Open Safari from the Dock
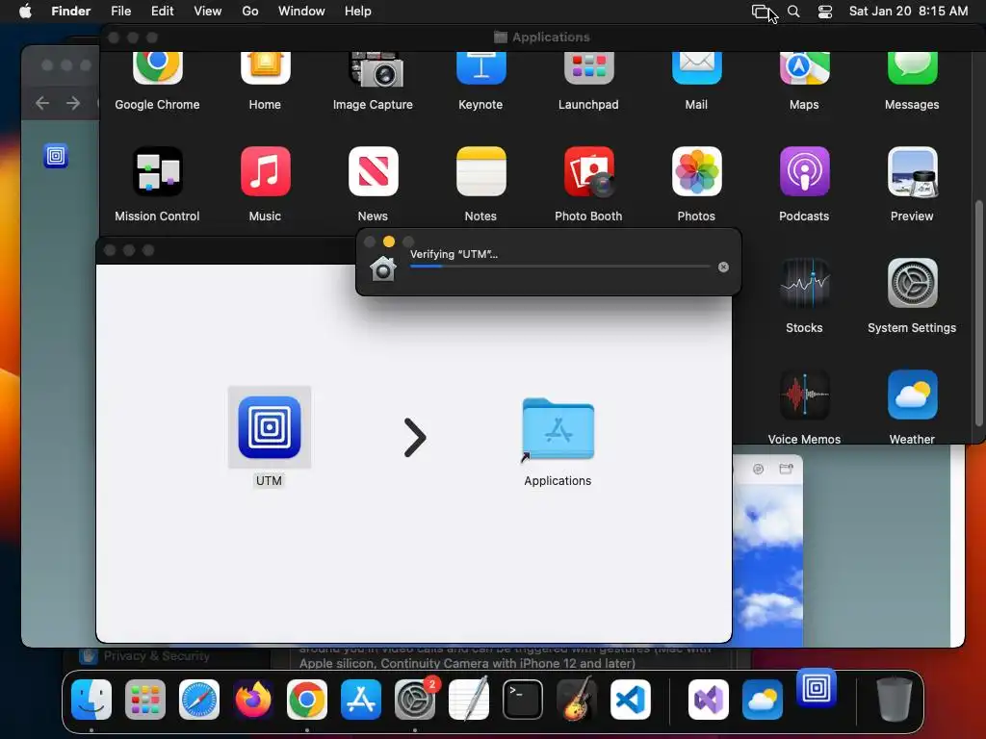986x739 pixels. [x=199, y=700]
